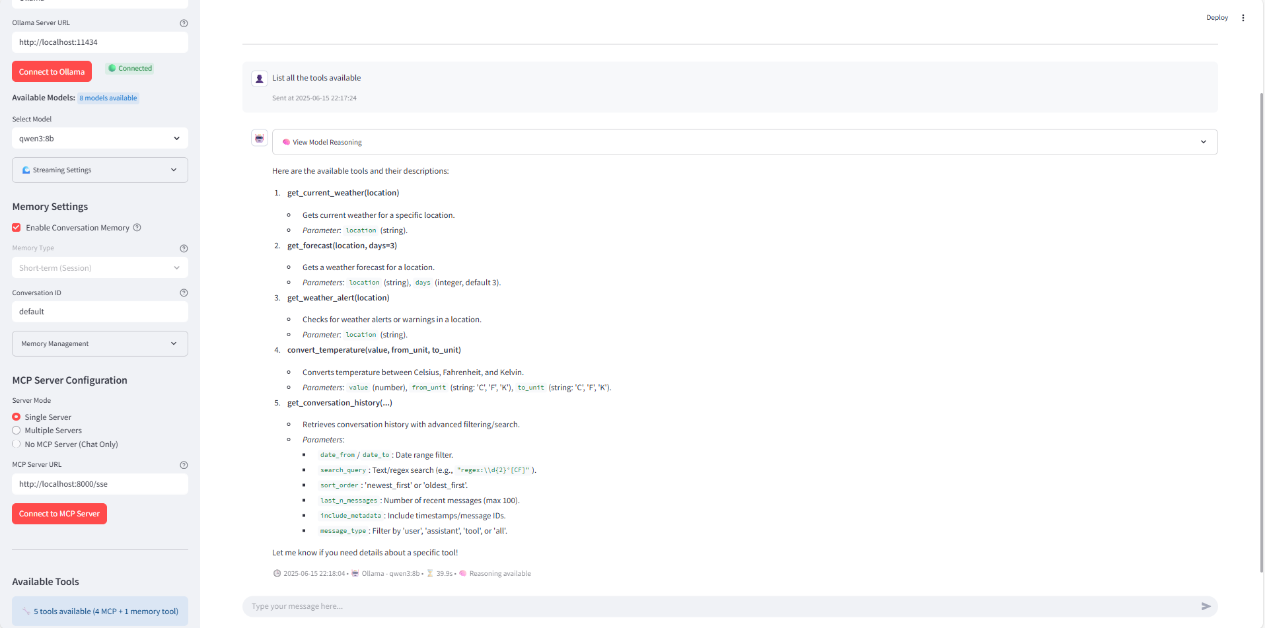This screenshot has height=628, width=1265.
Task: Click the Ollama icon in the response footer
Action: (355, 573)
